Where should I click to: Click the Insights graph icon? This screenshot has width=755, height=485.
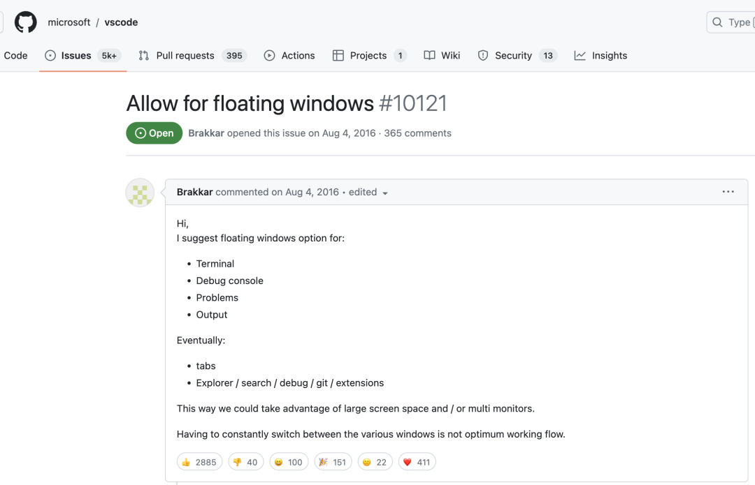pyautogui.click(x=580, y=56)
